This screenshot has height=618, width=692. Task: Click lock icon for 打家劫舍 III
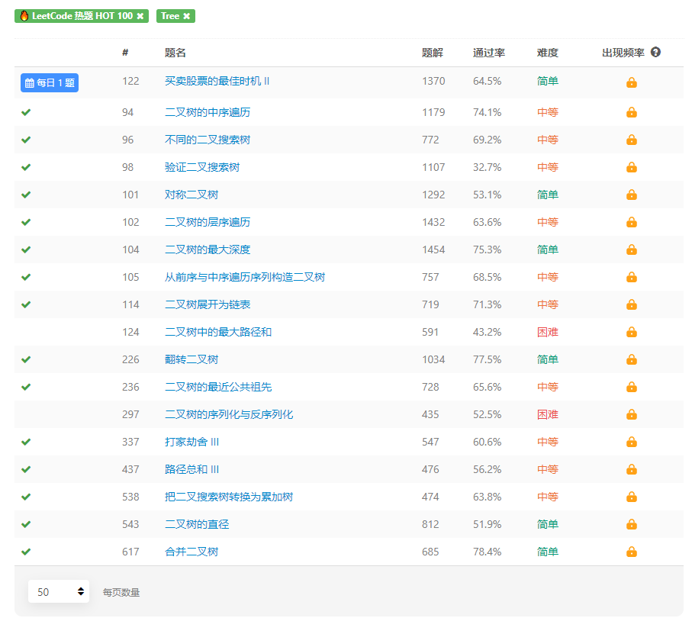[632, 442]
